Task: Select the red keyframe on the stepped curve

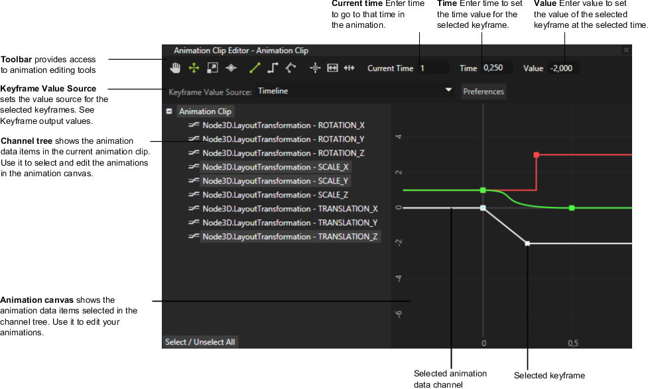Action: [x=536, y=154]
